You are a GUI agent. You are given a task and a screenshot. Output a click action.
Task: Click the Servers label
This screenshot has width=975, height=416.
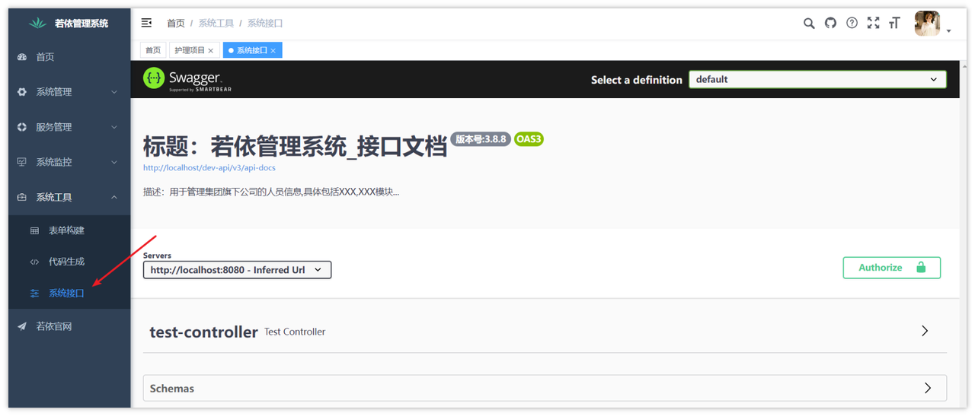(157, 256)
